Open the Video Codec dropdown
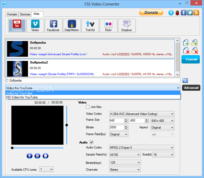Image resolution: width=204 pixels, height=178 pixels. click(x=142, y=114)
